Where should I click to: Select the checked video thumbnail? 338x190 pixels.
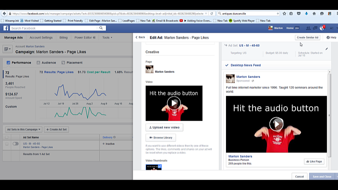pyautogui.click(x=154, y=167)
